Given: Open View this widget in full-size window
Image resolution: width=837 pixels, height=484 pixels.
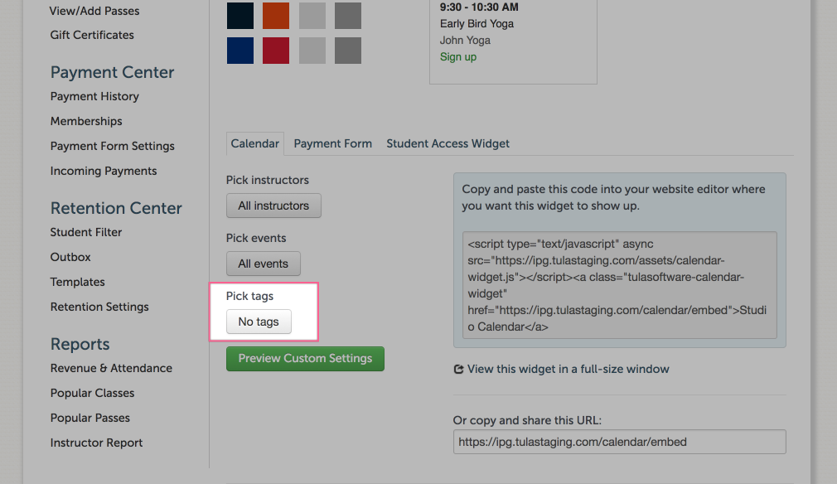Looking at the screenshot, I should pyautogui.click(x=568, y=370).
